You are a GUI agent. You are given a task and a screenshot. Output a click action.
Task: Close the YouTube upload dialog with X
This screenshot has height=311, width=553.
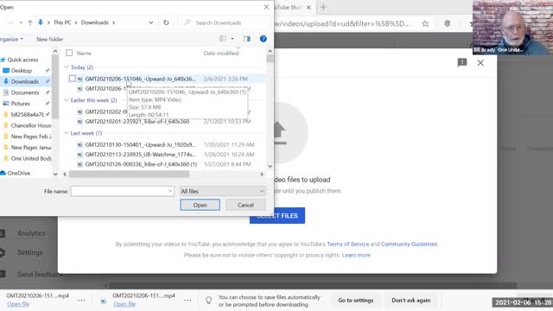[480, 63]
